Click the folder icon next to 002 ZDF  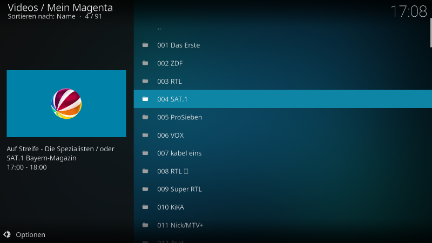145,63
